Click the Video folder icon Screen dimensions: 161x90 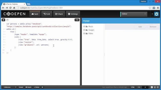coord(87,33)
